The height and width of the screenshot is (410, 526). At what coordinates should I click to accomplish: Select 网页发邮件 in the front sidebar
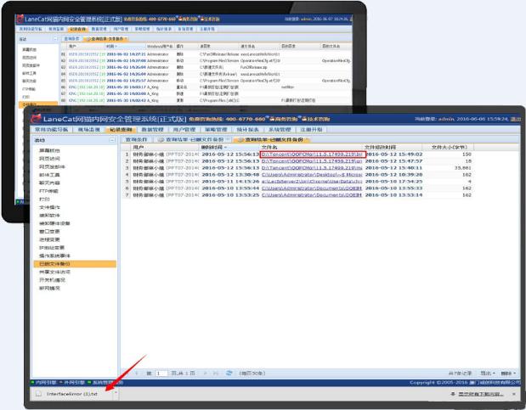52,166
